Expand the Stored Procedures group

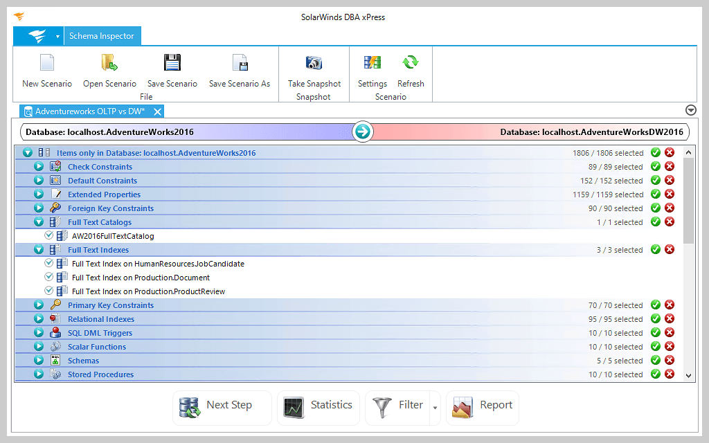click(39, 374)
